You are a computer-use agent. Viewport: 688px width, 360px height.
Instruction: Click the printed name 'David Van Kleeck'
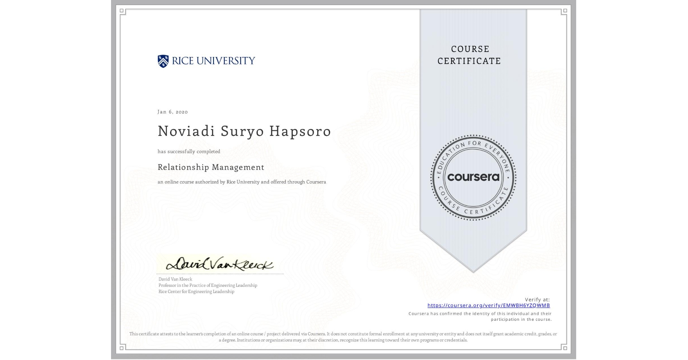tap(175, 279)
